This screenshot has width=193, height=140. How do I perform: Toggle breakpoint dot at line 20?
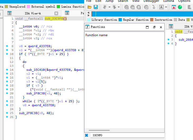[7, 93]
